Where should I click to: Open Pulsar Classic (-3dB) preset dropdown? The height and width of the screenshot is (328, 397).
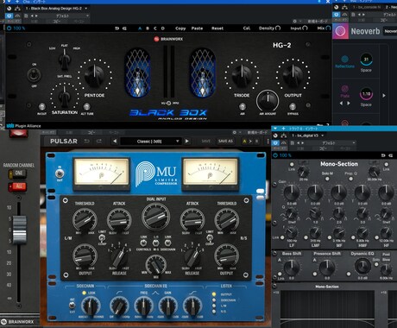150,142
